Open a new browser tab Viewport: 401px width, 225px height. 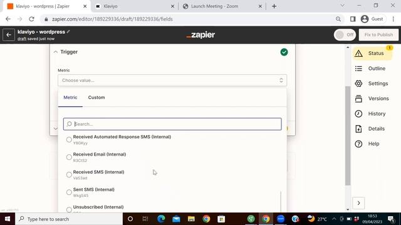coord(274,6)
